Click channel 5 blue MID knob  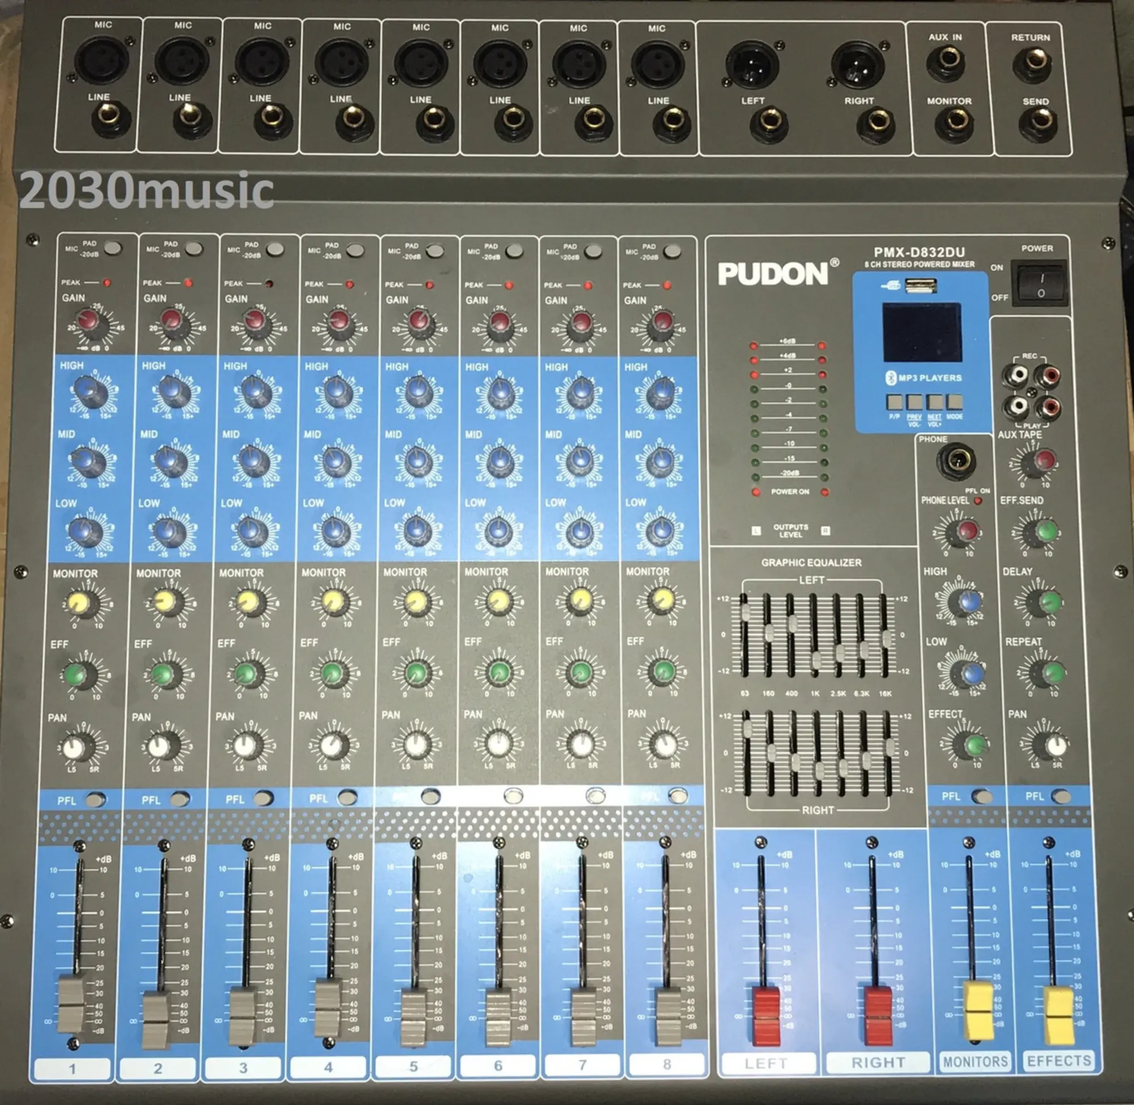[x=418, y=462]
